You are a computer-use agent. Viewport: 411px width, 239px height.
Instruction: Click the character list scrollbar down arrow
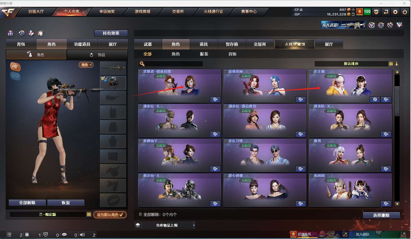(397, 204)
